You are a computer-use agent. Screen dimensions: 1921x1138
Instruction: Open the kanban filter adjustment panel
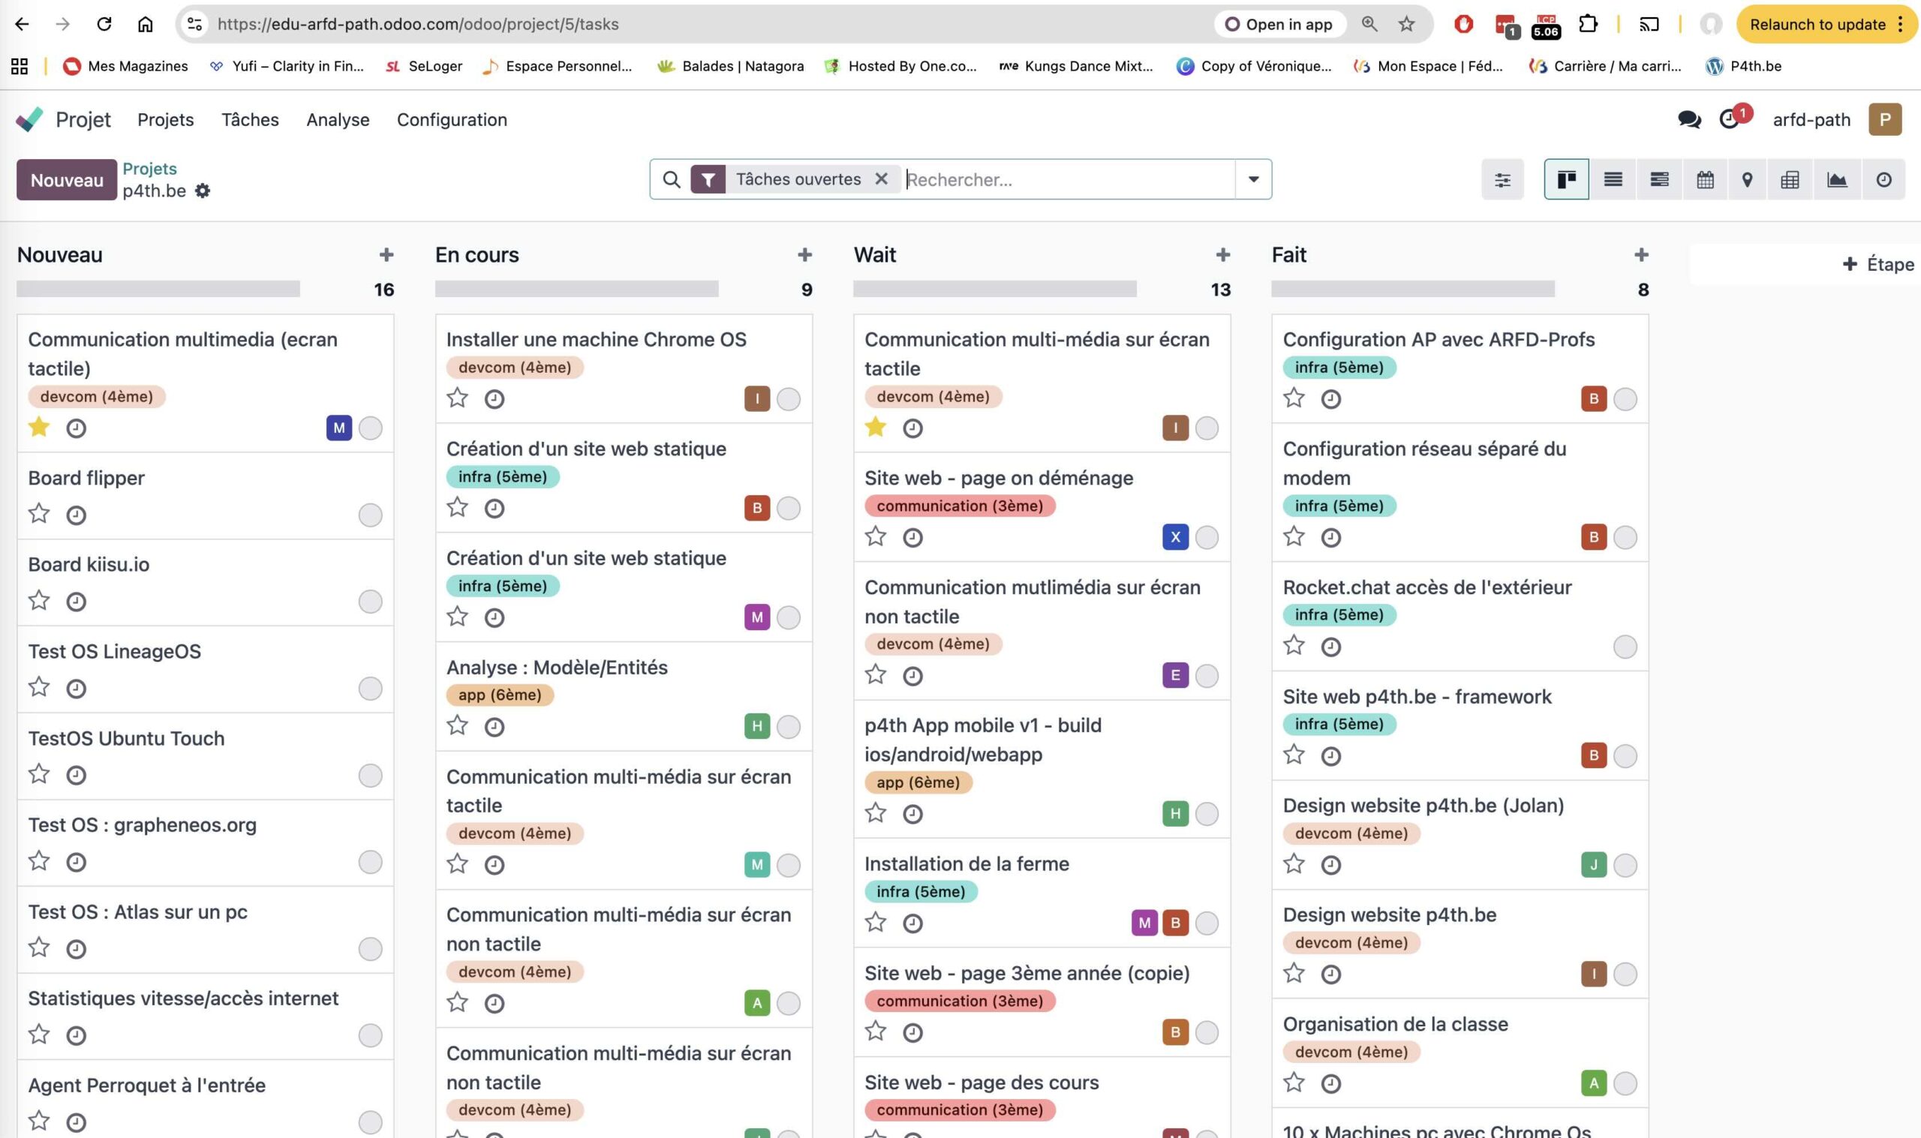pyautogui.click(x=1502, y=180)
